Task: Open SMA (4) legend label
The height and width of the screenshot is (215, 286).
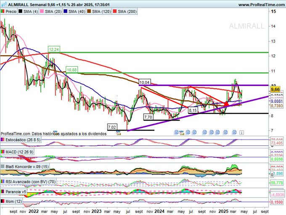Action: (x=31, y=11)
